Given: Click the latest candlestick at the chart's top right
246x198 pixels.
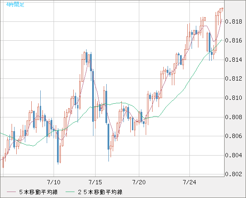Looking at the screenshot, I should [x=222, y=9].
